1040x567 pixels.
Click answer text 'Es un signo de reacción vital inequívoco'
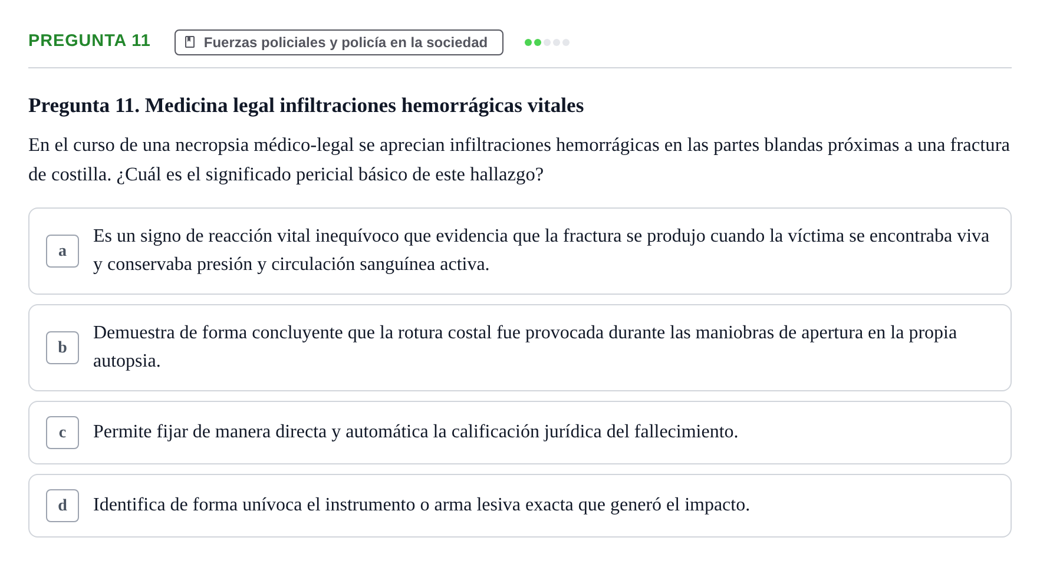coord(541,250)
